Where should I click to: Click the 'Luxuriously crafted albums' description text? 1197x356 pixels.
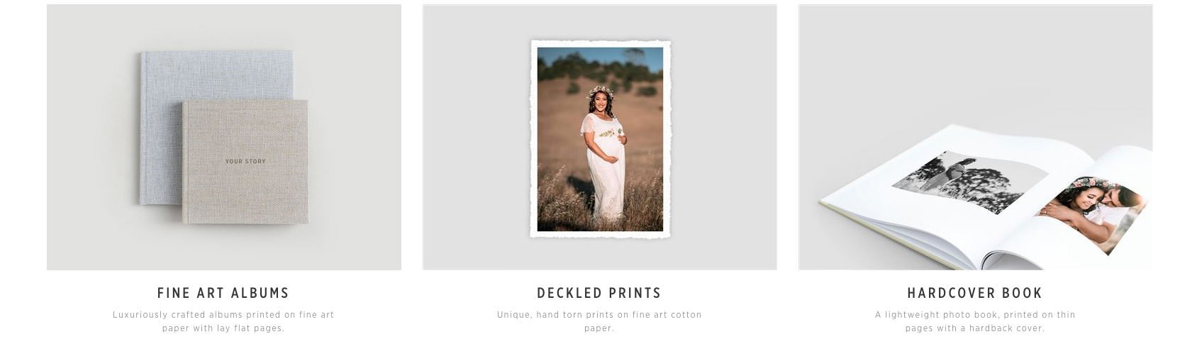click(x=223, y=321)
